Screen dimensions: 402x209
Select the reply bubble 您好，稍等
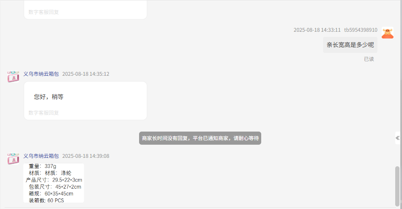click(85, 101)
